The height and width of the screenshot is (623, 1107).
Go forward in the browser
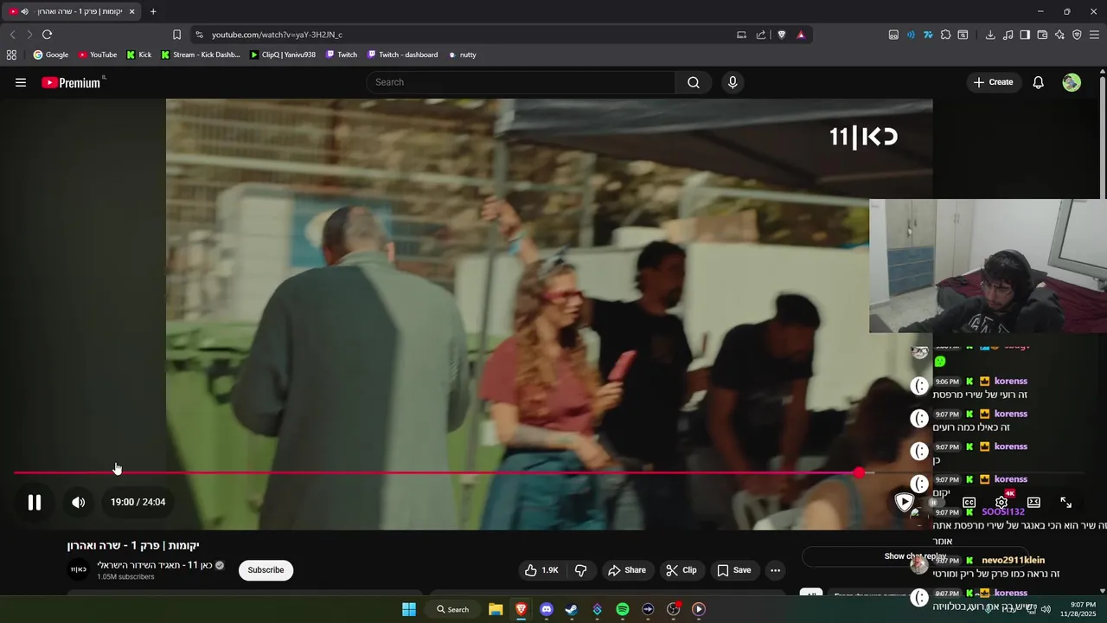29,35
